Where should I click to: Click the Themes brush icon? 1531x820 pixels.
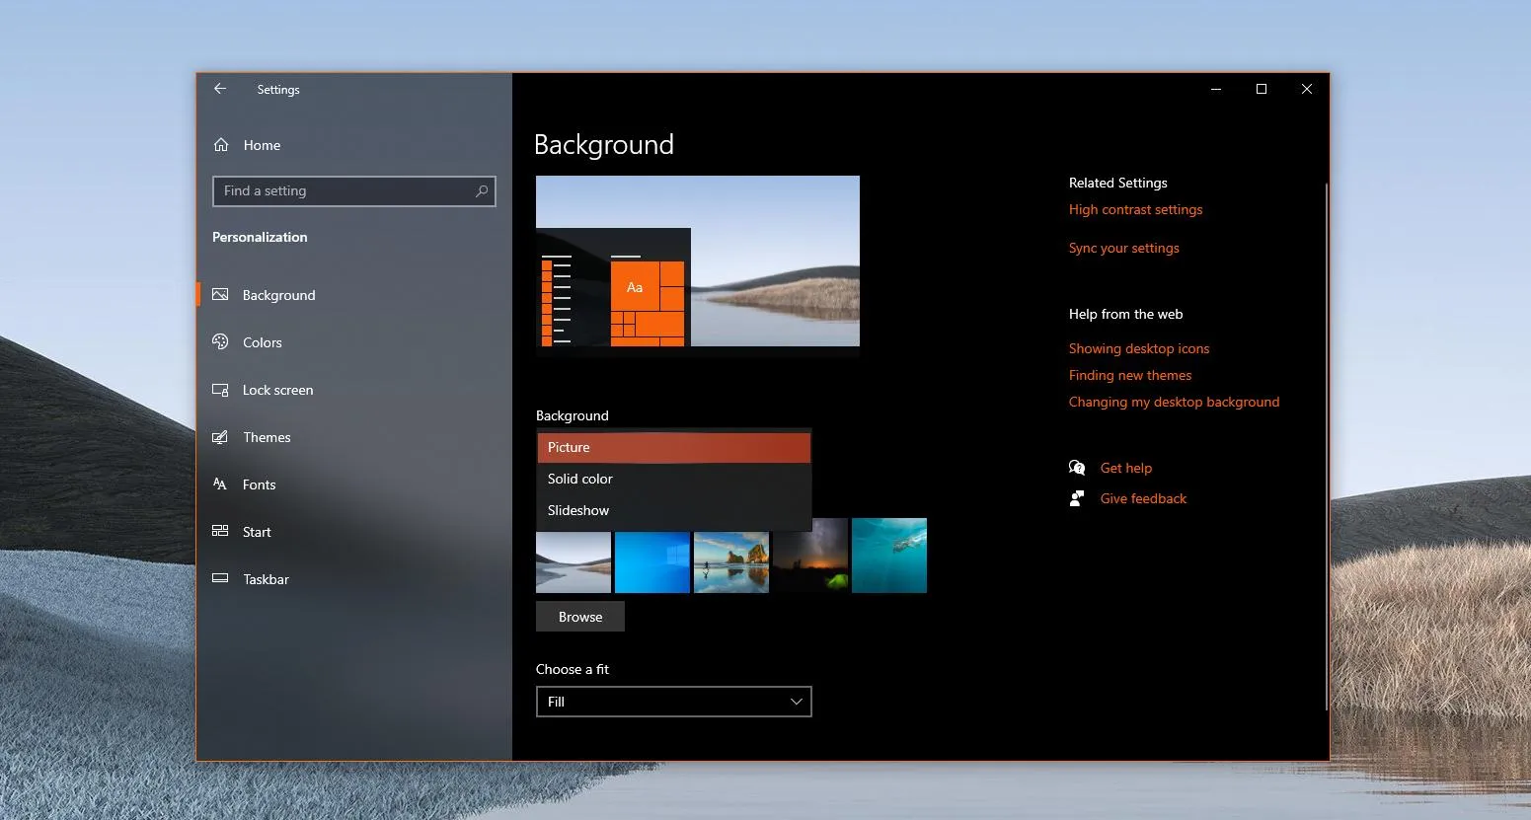(x=220, y=437)
